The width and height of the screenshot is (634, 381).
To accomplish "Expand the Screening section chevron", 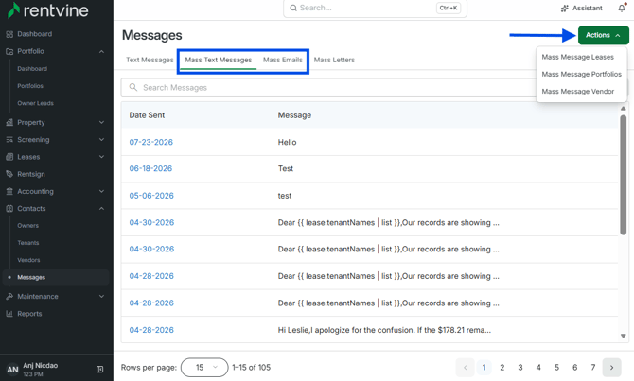I will (x=101, y=140).
